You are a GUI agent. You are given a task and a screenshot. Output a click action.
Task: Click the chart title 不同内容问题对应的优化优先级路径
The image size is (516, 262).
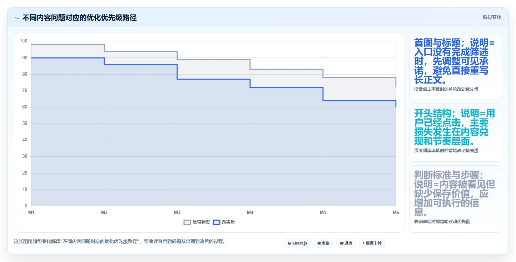pyautogui.click(x=79, y=18)
